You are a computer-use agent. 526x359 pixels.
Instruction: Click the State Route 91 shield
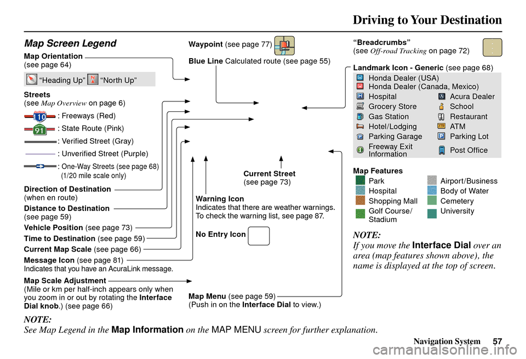pyautogui.click(x=39, y=129)
